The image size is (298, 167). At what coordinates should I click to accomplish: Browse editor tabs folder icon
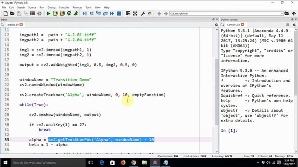pyautogui.click(x=3, y=25)
